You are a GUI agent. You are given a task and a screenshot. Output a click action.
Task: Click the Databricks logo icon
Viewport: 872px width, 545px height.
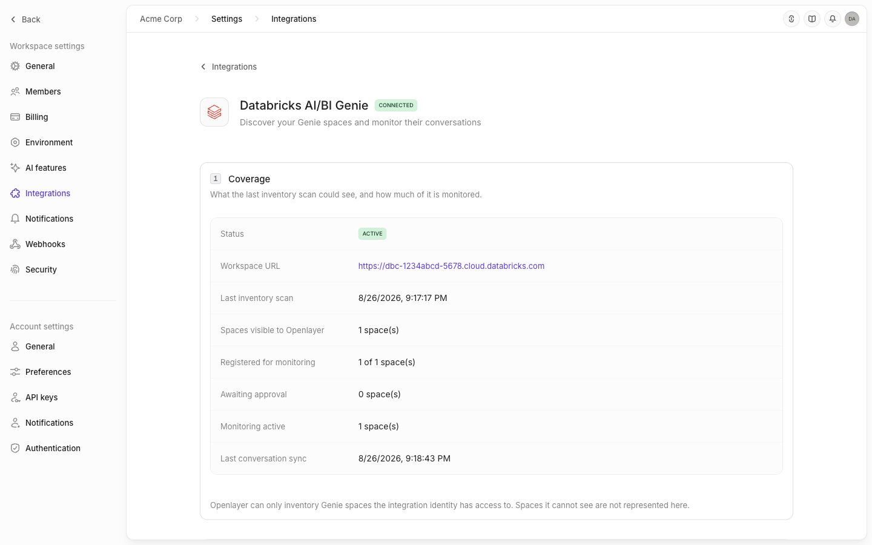214,112
